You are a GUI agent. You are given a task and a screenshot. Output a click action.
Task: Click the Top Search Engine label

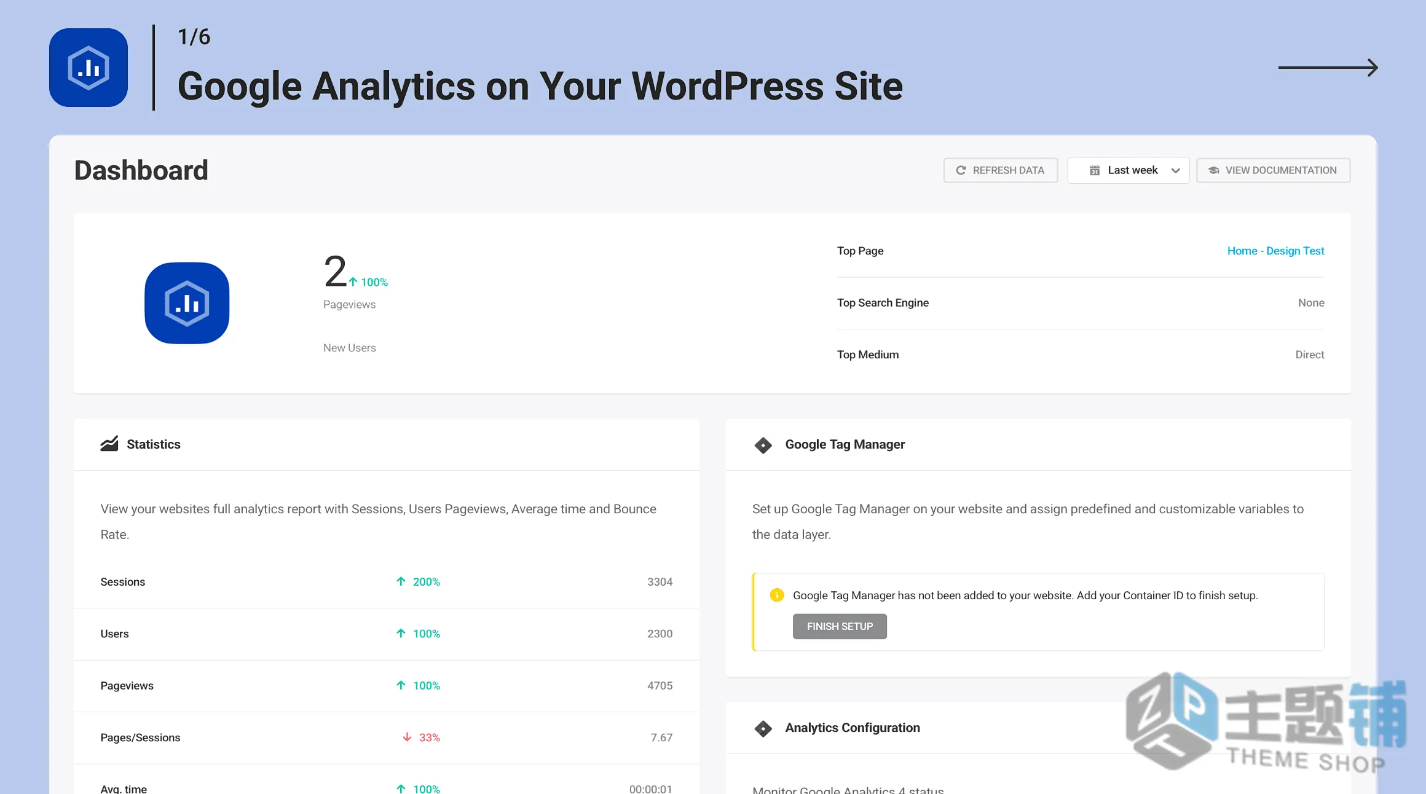(x=883, y=303)
